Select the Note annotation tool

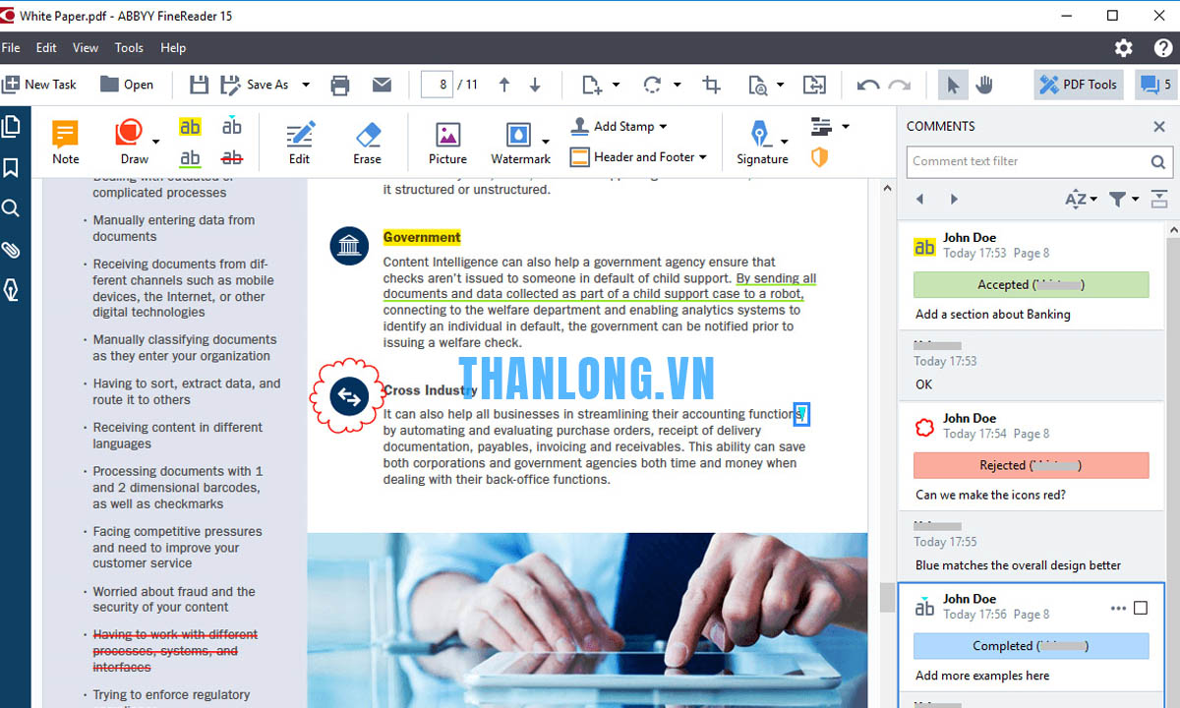tap(65, 143)
